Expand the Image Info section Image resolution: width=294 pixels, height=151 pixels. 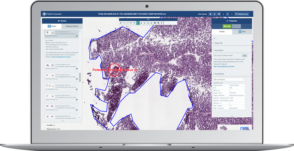pyautogui.click(x=218, y=43)
